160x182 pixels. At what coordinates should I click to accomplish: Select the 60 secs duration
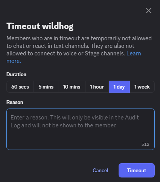(x=20, y=87)
